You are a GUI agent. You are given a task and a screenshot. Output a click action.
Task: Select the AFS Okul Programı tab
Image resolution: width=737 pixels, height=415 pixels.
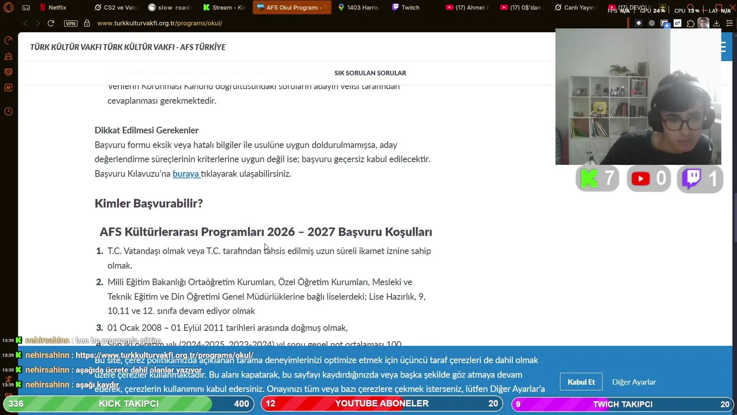292,7
